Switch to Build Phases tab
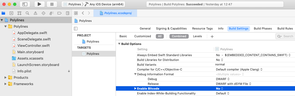This screenshot has width=295, height=96. tap(263, 28)
